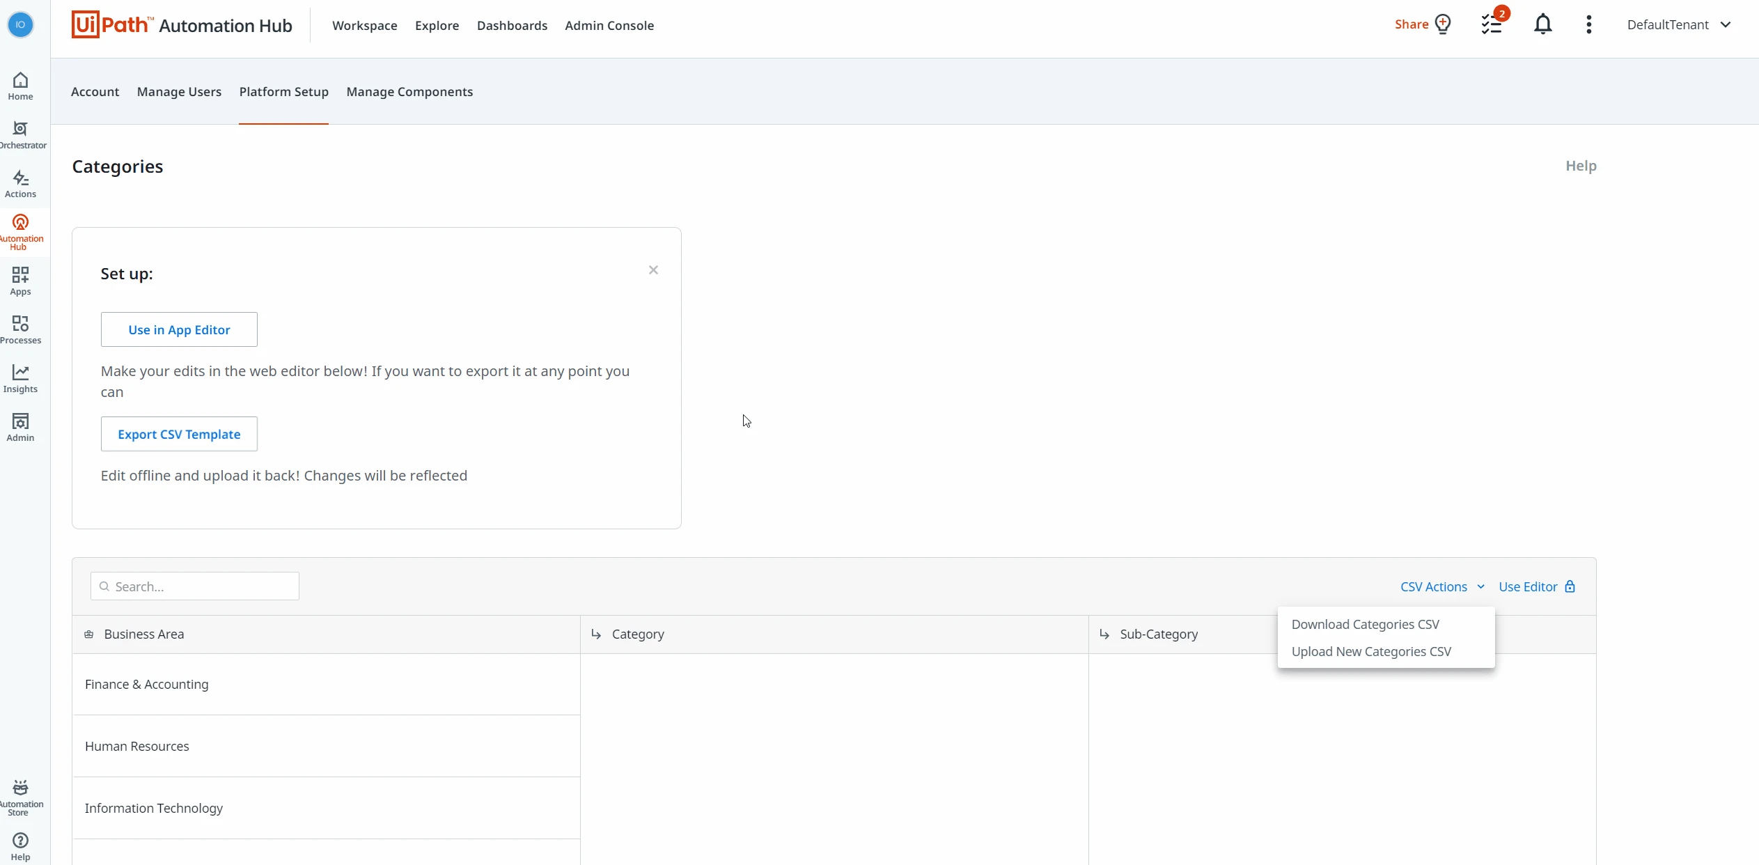Click the Use in App Editor button
Viewport: 1759px width, 865px height.
pos(179,329)
